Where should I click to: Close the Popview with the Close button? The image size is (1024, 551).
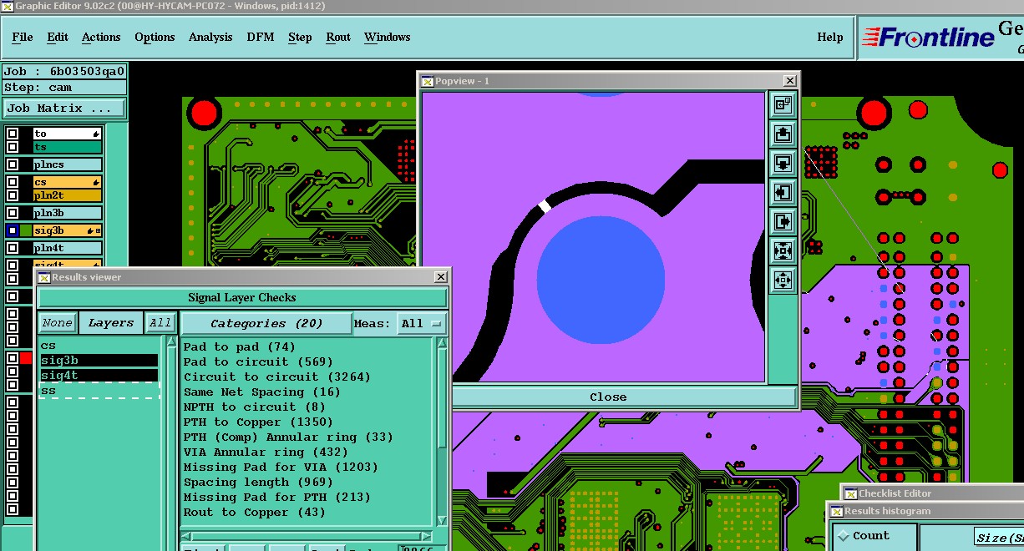click(608, 397)
